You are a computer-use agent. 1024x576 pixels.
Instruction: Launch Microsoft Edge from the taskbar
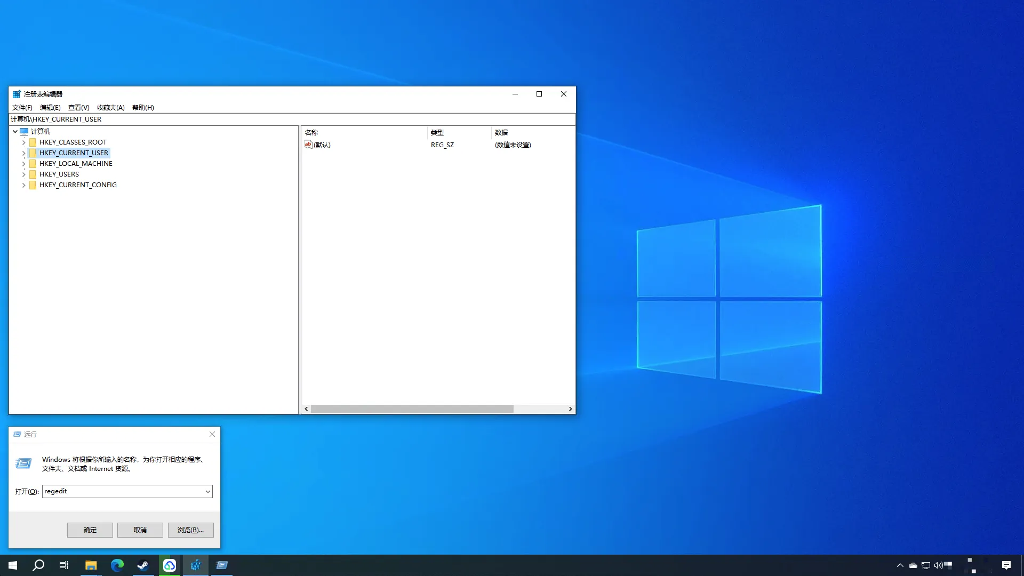point(117,565)
